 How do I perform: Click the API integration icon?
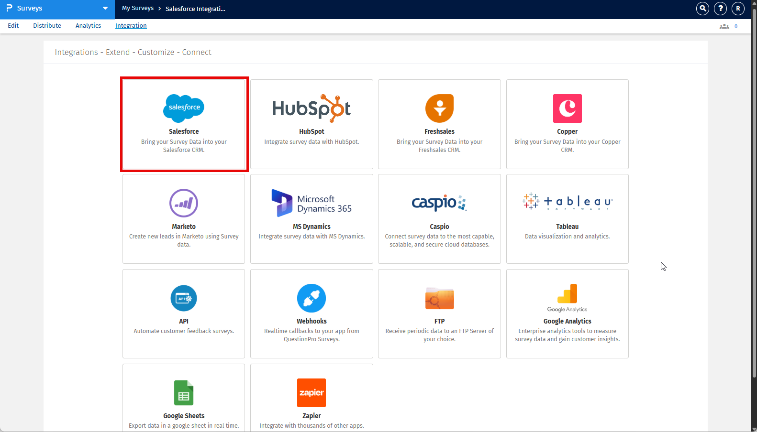point(184,298)
